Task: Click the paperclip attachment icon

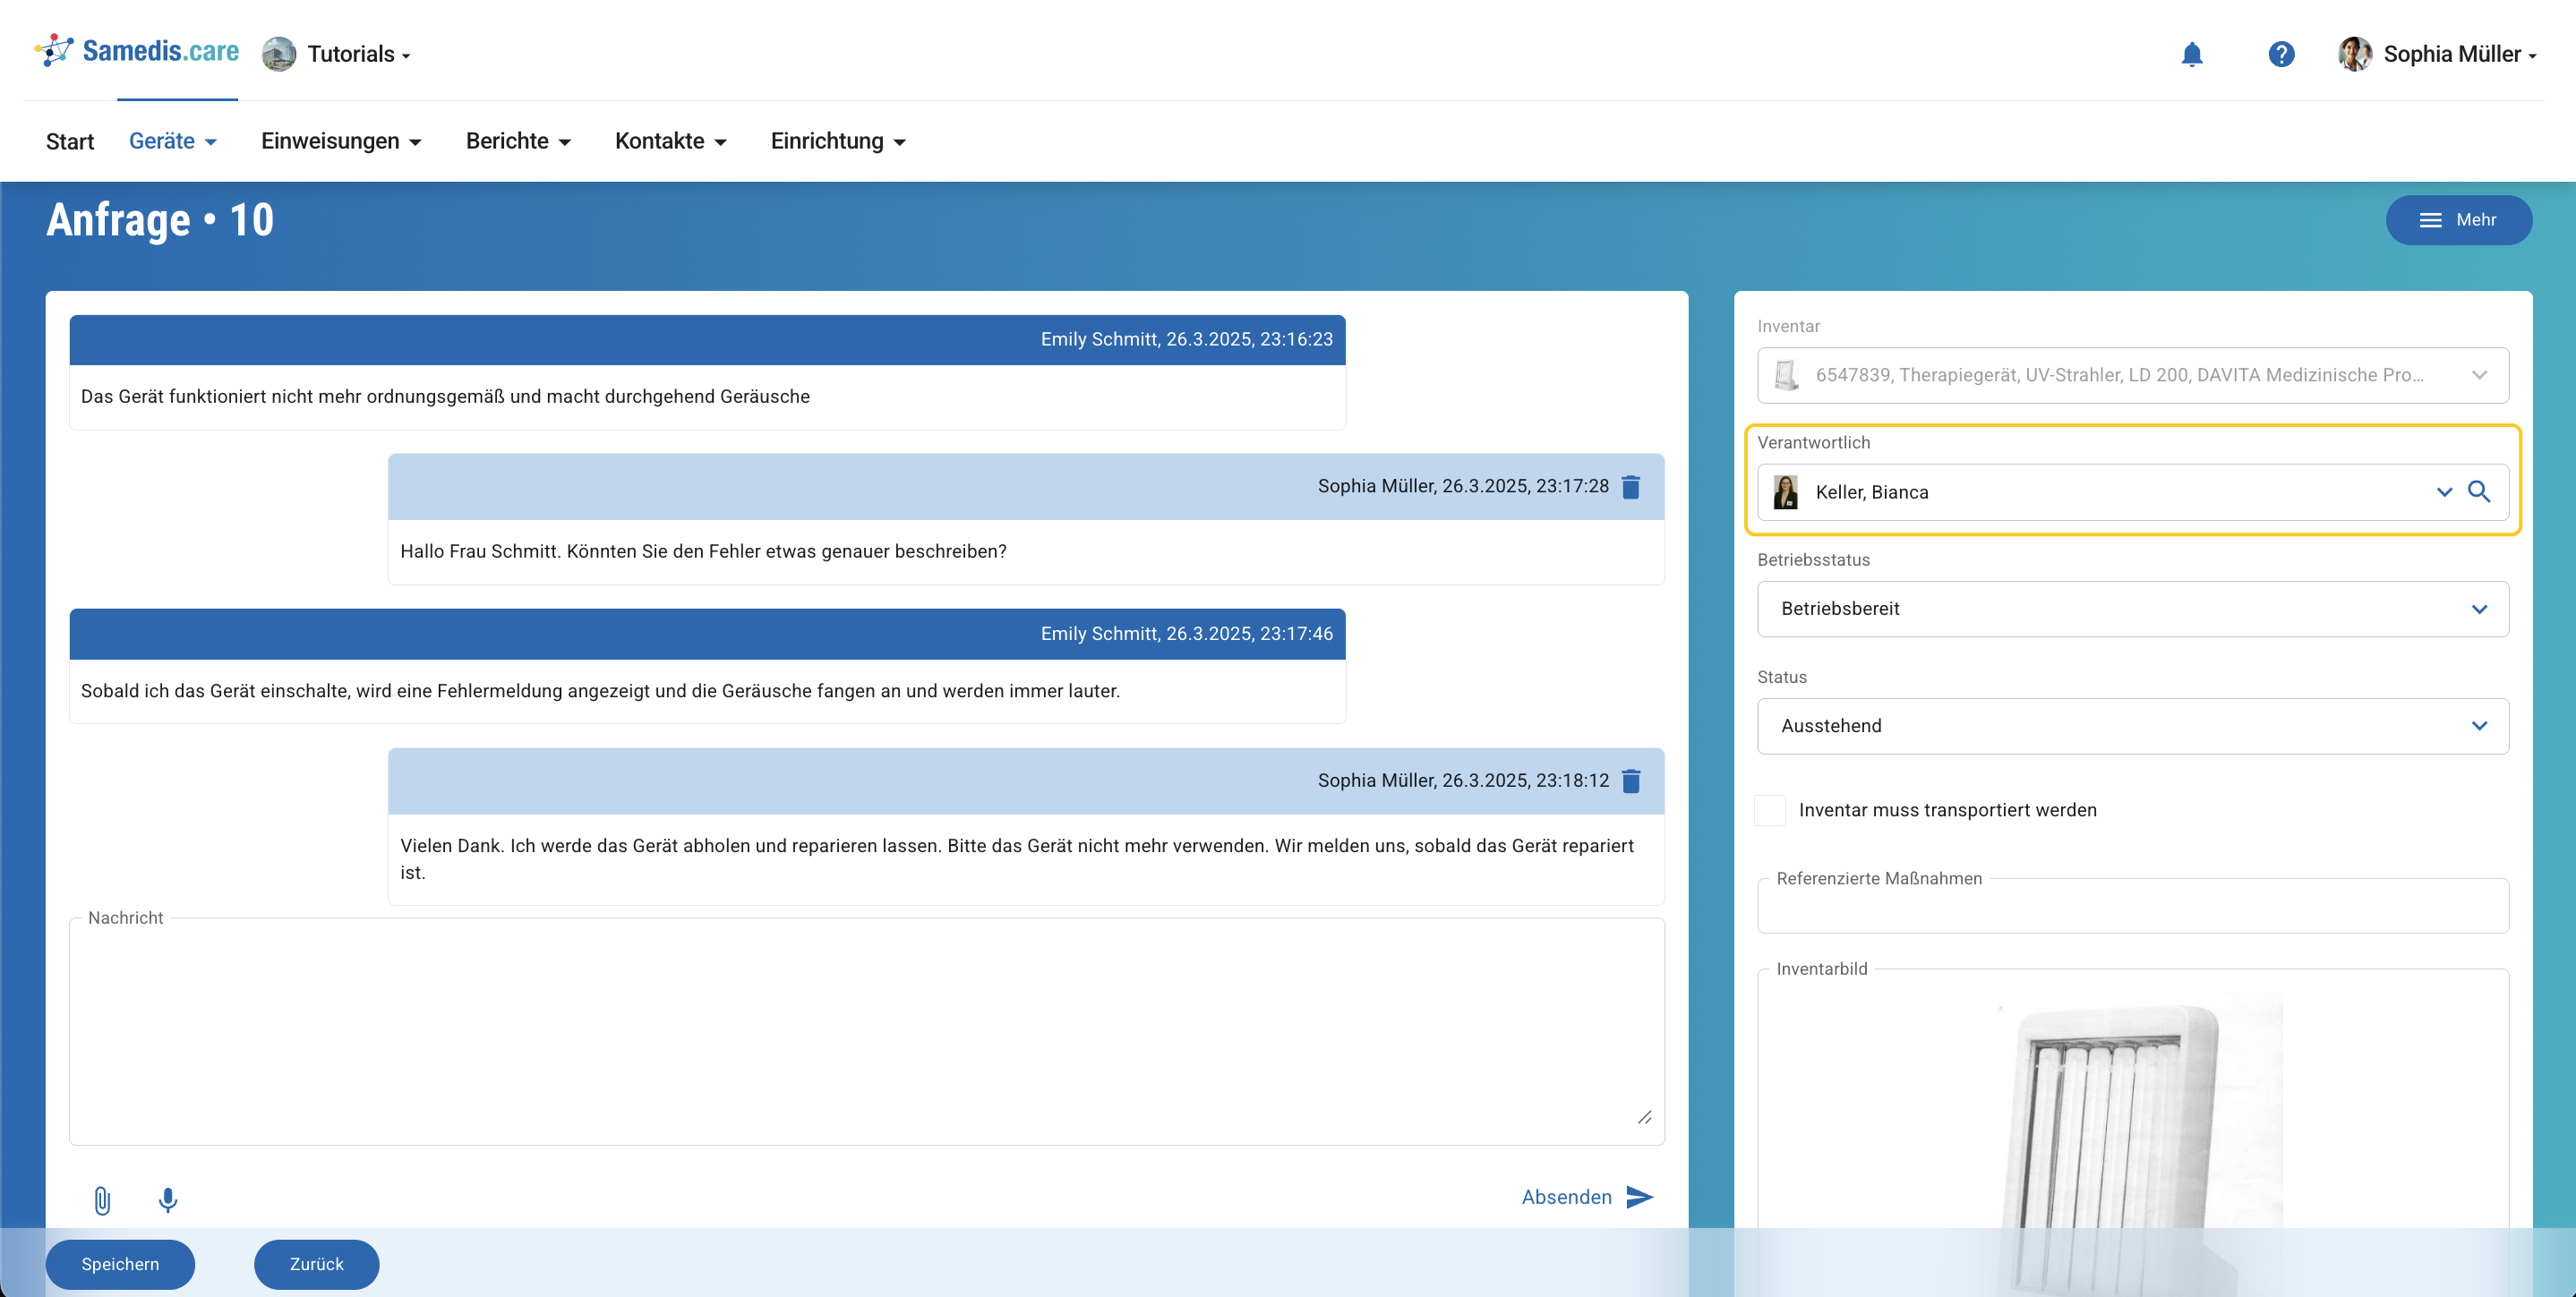Action: coord(102,1199)
